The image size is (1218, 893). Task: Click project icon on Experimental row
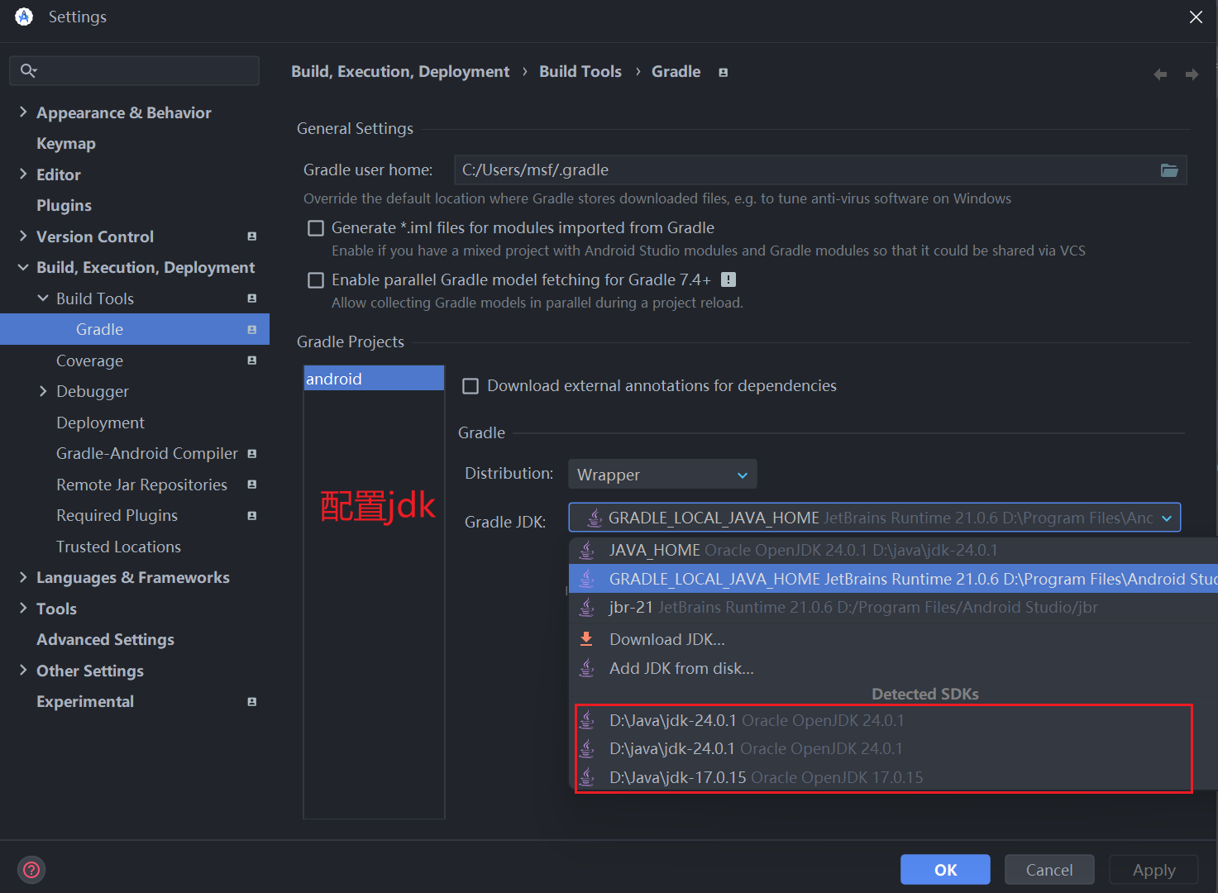click(252, 701)
